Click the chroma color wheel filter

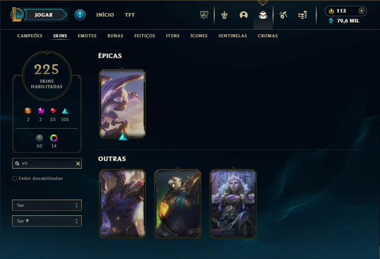[x=54, y=138]
